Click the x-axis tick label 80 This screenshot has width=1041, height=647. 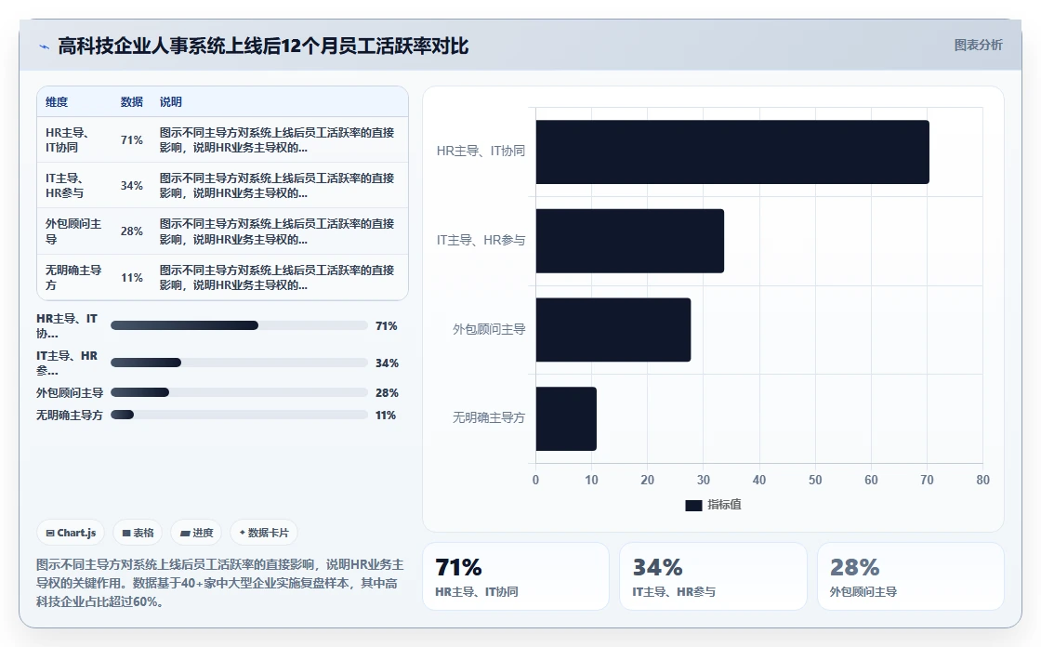[x=982, y=480]
